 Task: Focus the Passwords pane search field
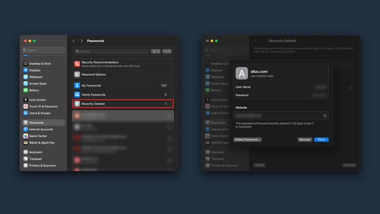click(111, 51)
